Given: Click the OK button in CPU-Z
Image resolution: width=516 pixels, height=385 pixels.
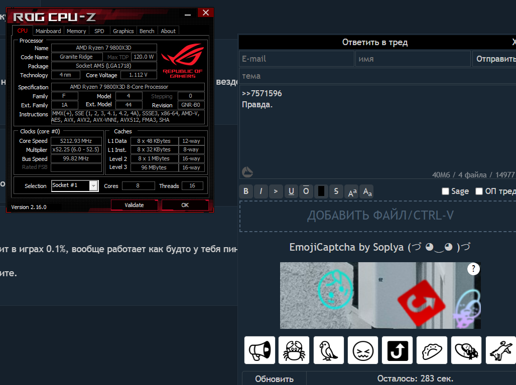Looking at the screenshot, I should pos(185,205).
